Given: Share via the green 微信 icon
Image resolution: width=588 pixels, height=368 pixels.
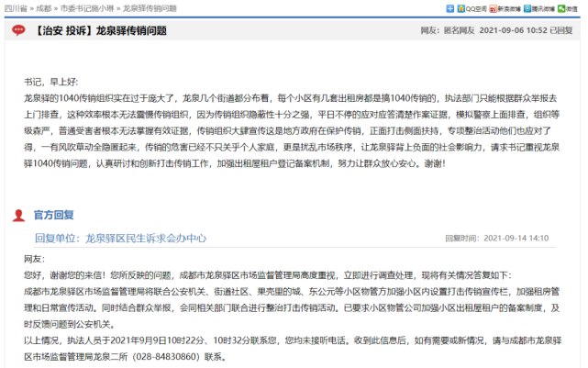Looking at the screenshot, I should (x=561, y=8).
